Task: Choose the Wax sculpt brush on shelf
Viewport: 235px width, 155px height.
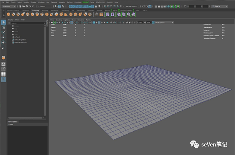Action: 57,14
